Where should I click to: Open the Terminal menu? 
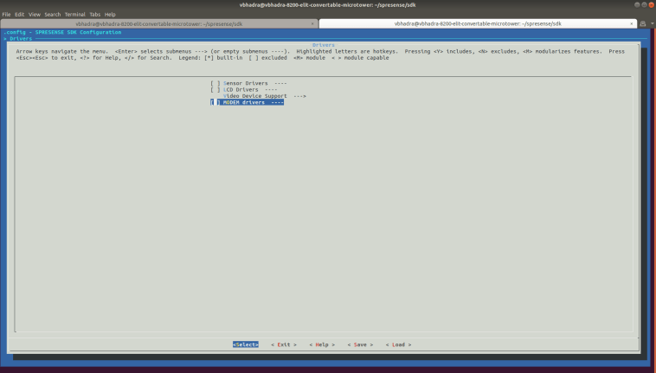(x=74, y=15)
